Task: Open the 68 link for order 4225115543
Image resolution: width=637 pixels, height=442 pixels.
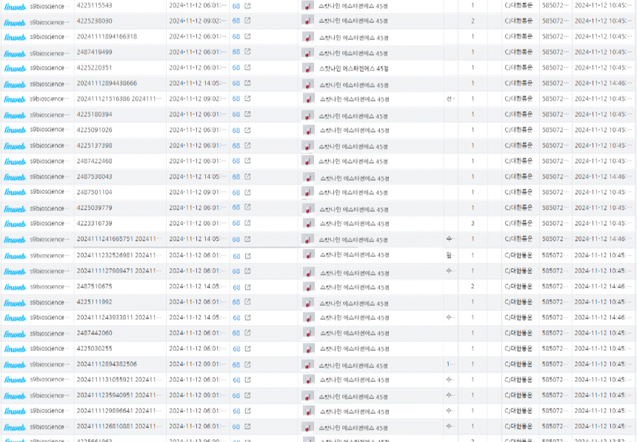Action: click(236, 6)
